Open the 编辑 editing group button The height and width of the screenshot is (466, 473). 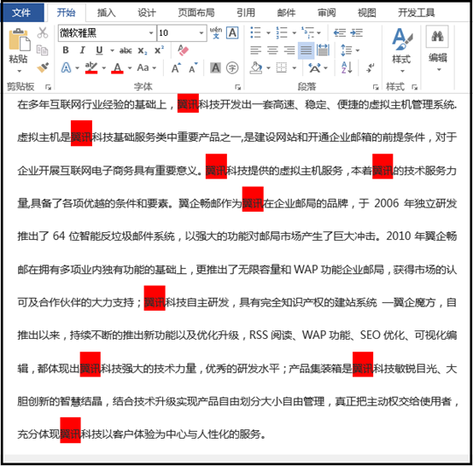click(437, 49)
